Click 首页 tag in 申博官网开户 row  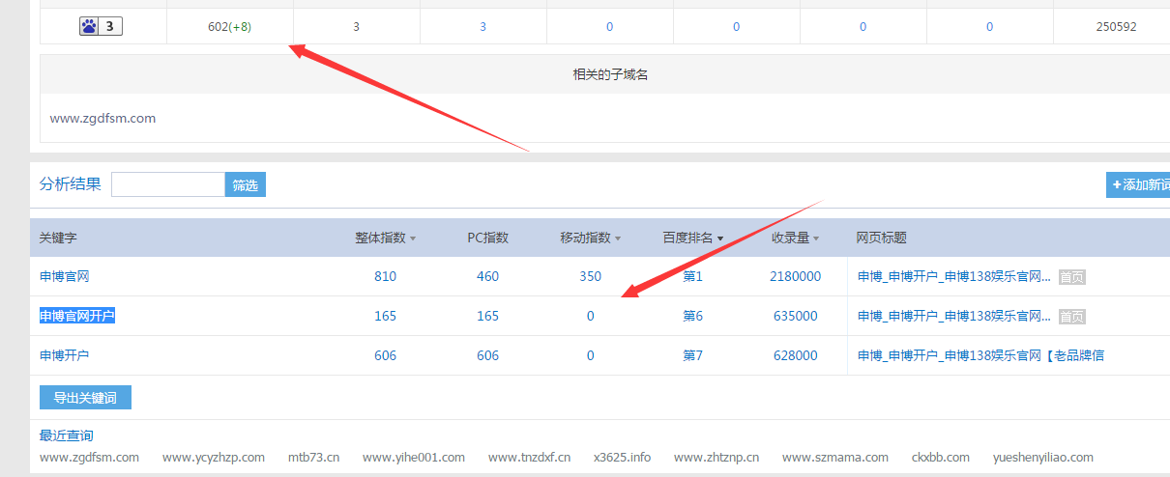[x=1071, y=317]
